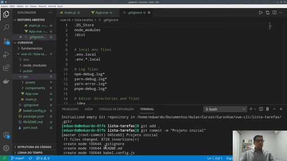Open the new terminal launch profile arrow
The image size is (287, 161).
click(x=255, y=109)
